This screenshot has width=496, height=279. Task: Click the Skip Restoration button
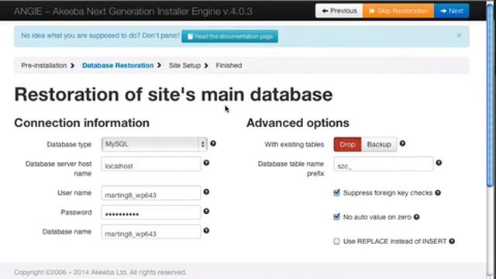[x=398, y=11]
